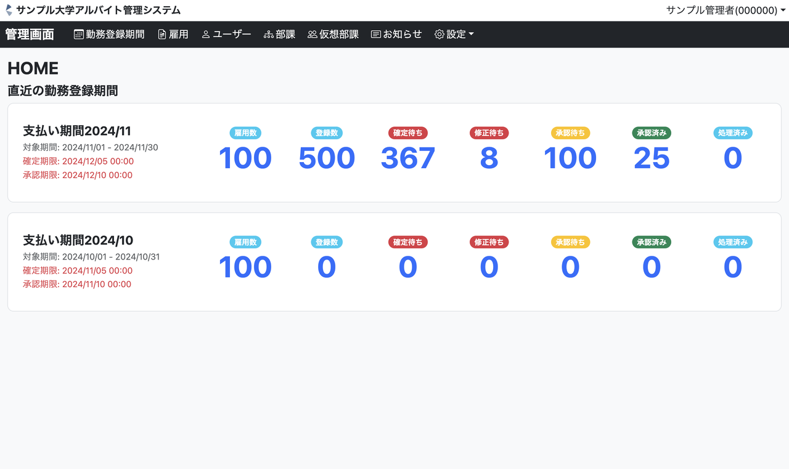789x469 pixels.
Task: Click the サンプル大学アルバイト管理システム title
Action: [99, 10]
